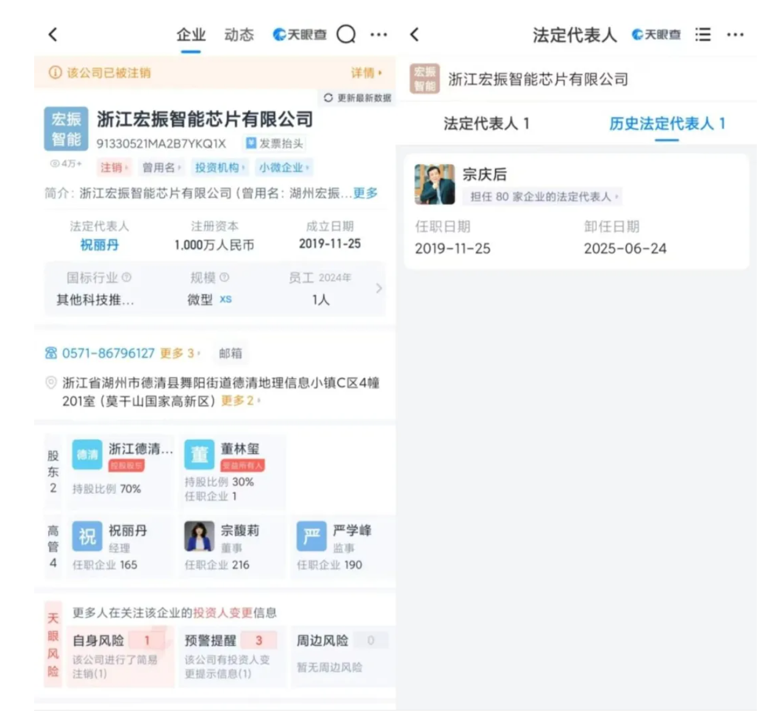Screen dimensions: 766x716
Task: Open industry details chevron arrow
Action: (x=379, y=288)
